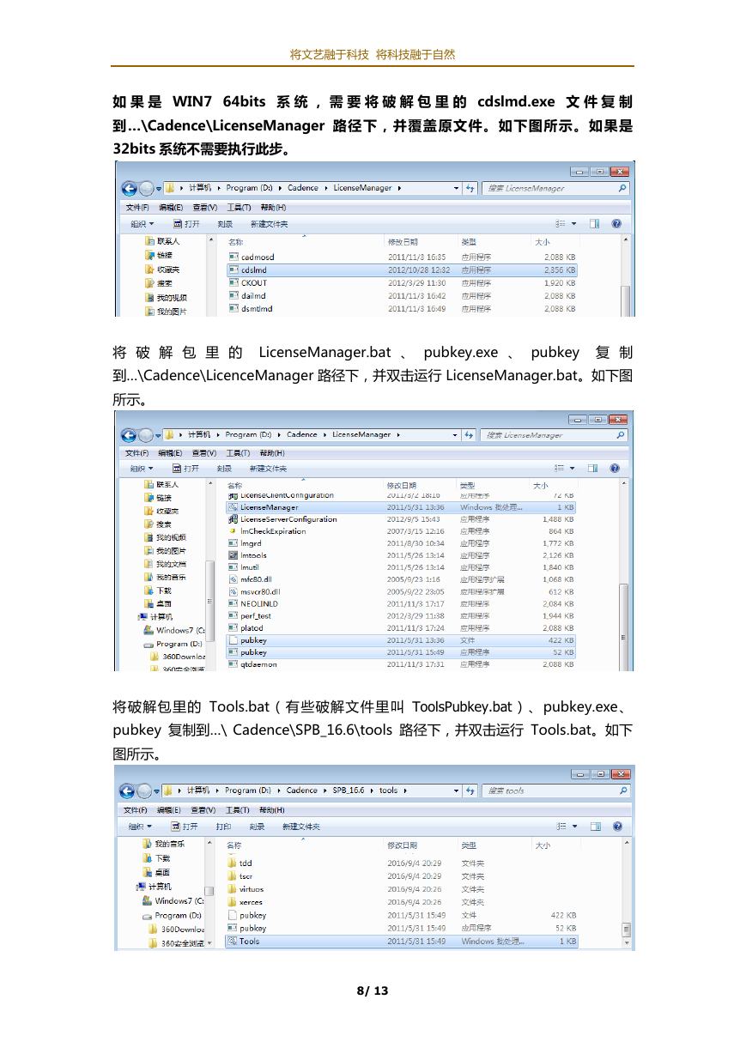
Task: Select Windows7 (C:) in the tools window sidebar
Action: tap(173, 901)
